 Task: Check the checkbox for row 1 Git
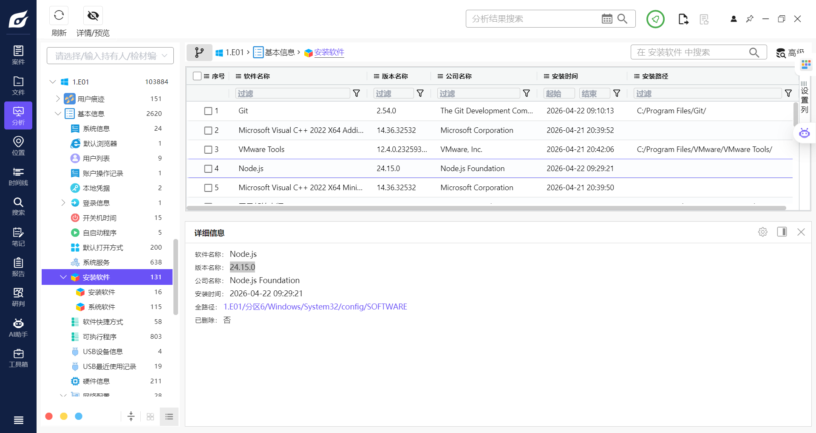208,111
